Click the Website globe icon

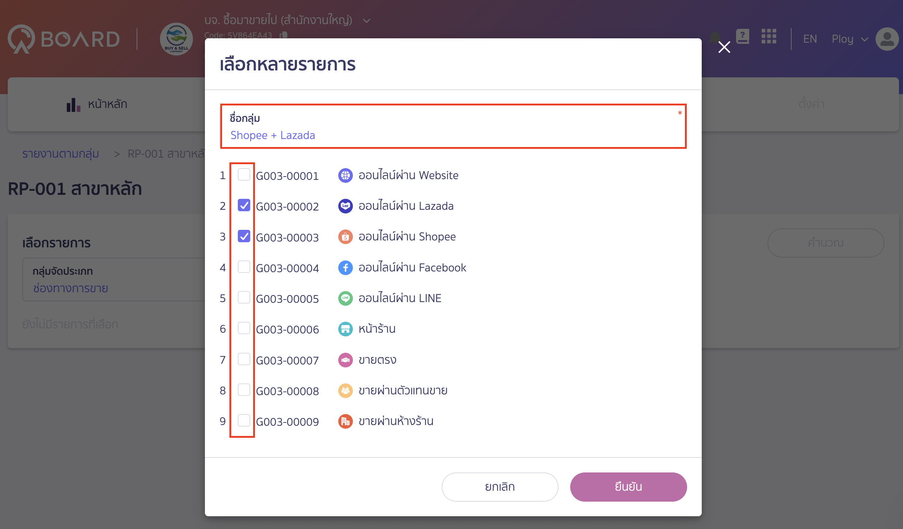(x=345, y=175)
